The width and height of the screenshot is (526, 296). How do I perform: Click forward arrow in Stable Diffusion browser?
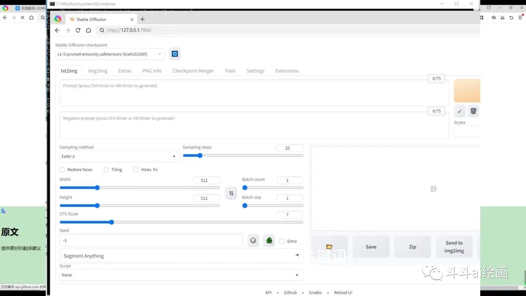(67, 30)
